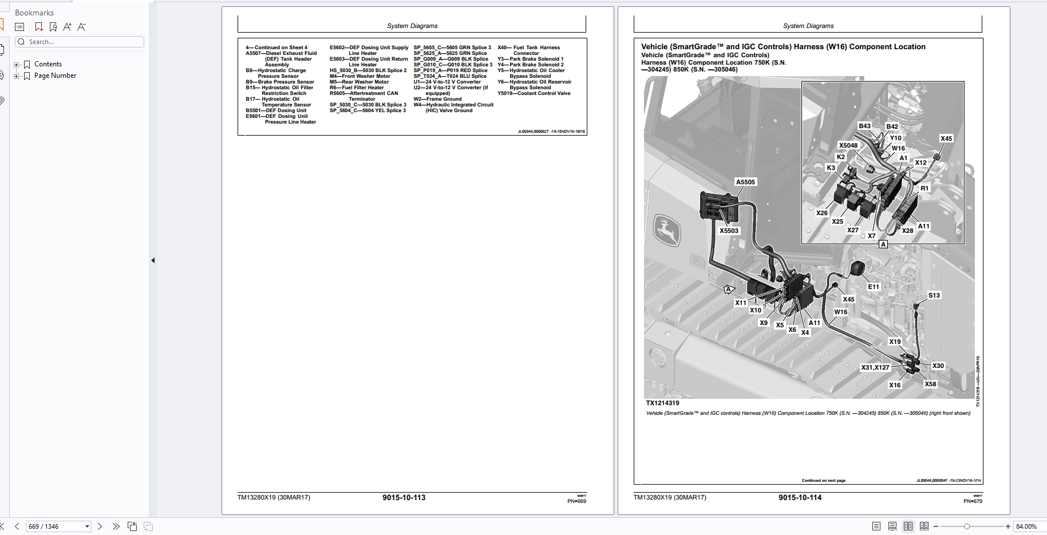Select the Contents bookmark entry
1047x535 pixels.
click(48, 64)
